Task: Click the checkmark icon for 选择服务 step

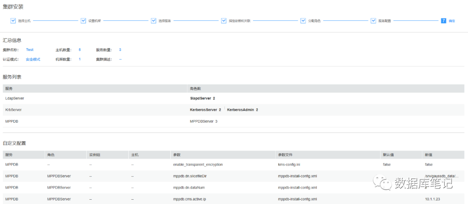Action: pos(153,21)
